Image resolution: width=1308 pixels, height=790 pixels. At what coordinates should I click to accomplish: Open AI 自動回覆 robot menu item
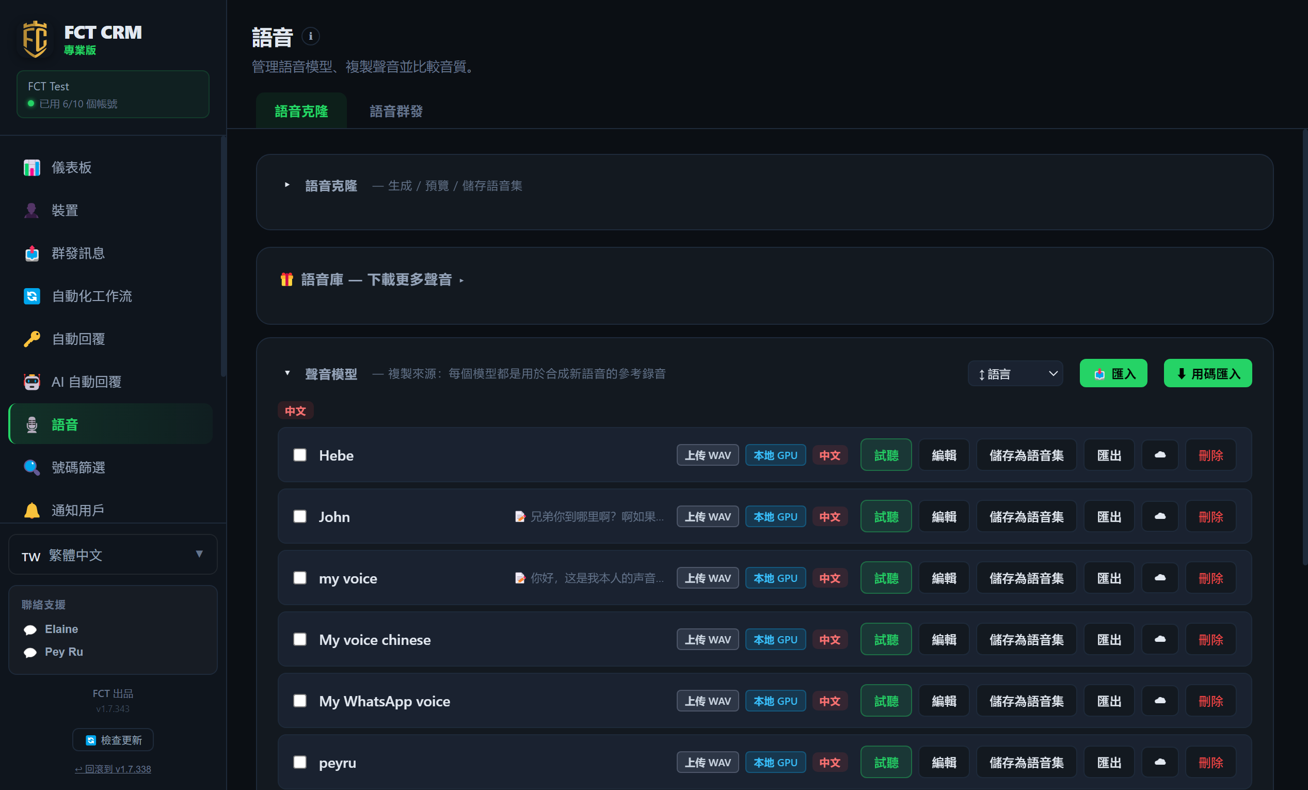111,382
